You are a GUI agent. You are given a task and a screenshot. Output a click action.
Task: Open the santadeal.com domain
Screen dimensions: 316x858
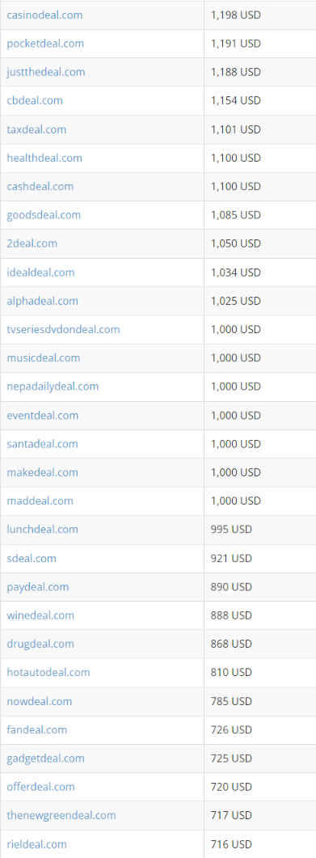point(42,443)
